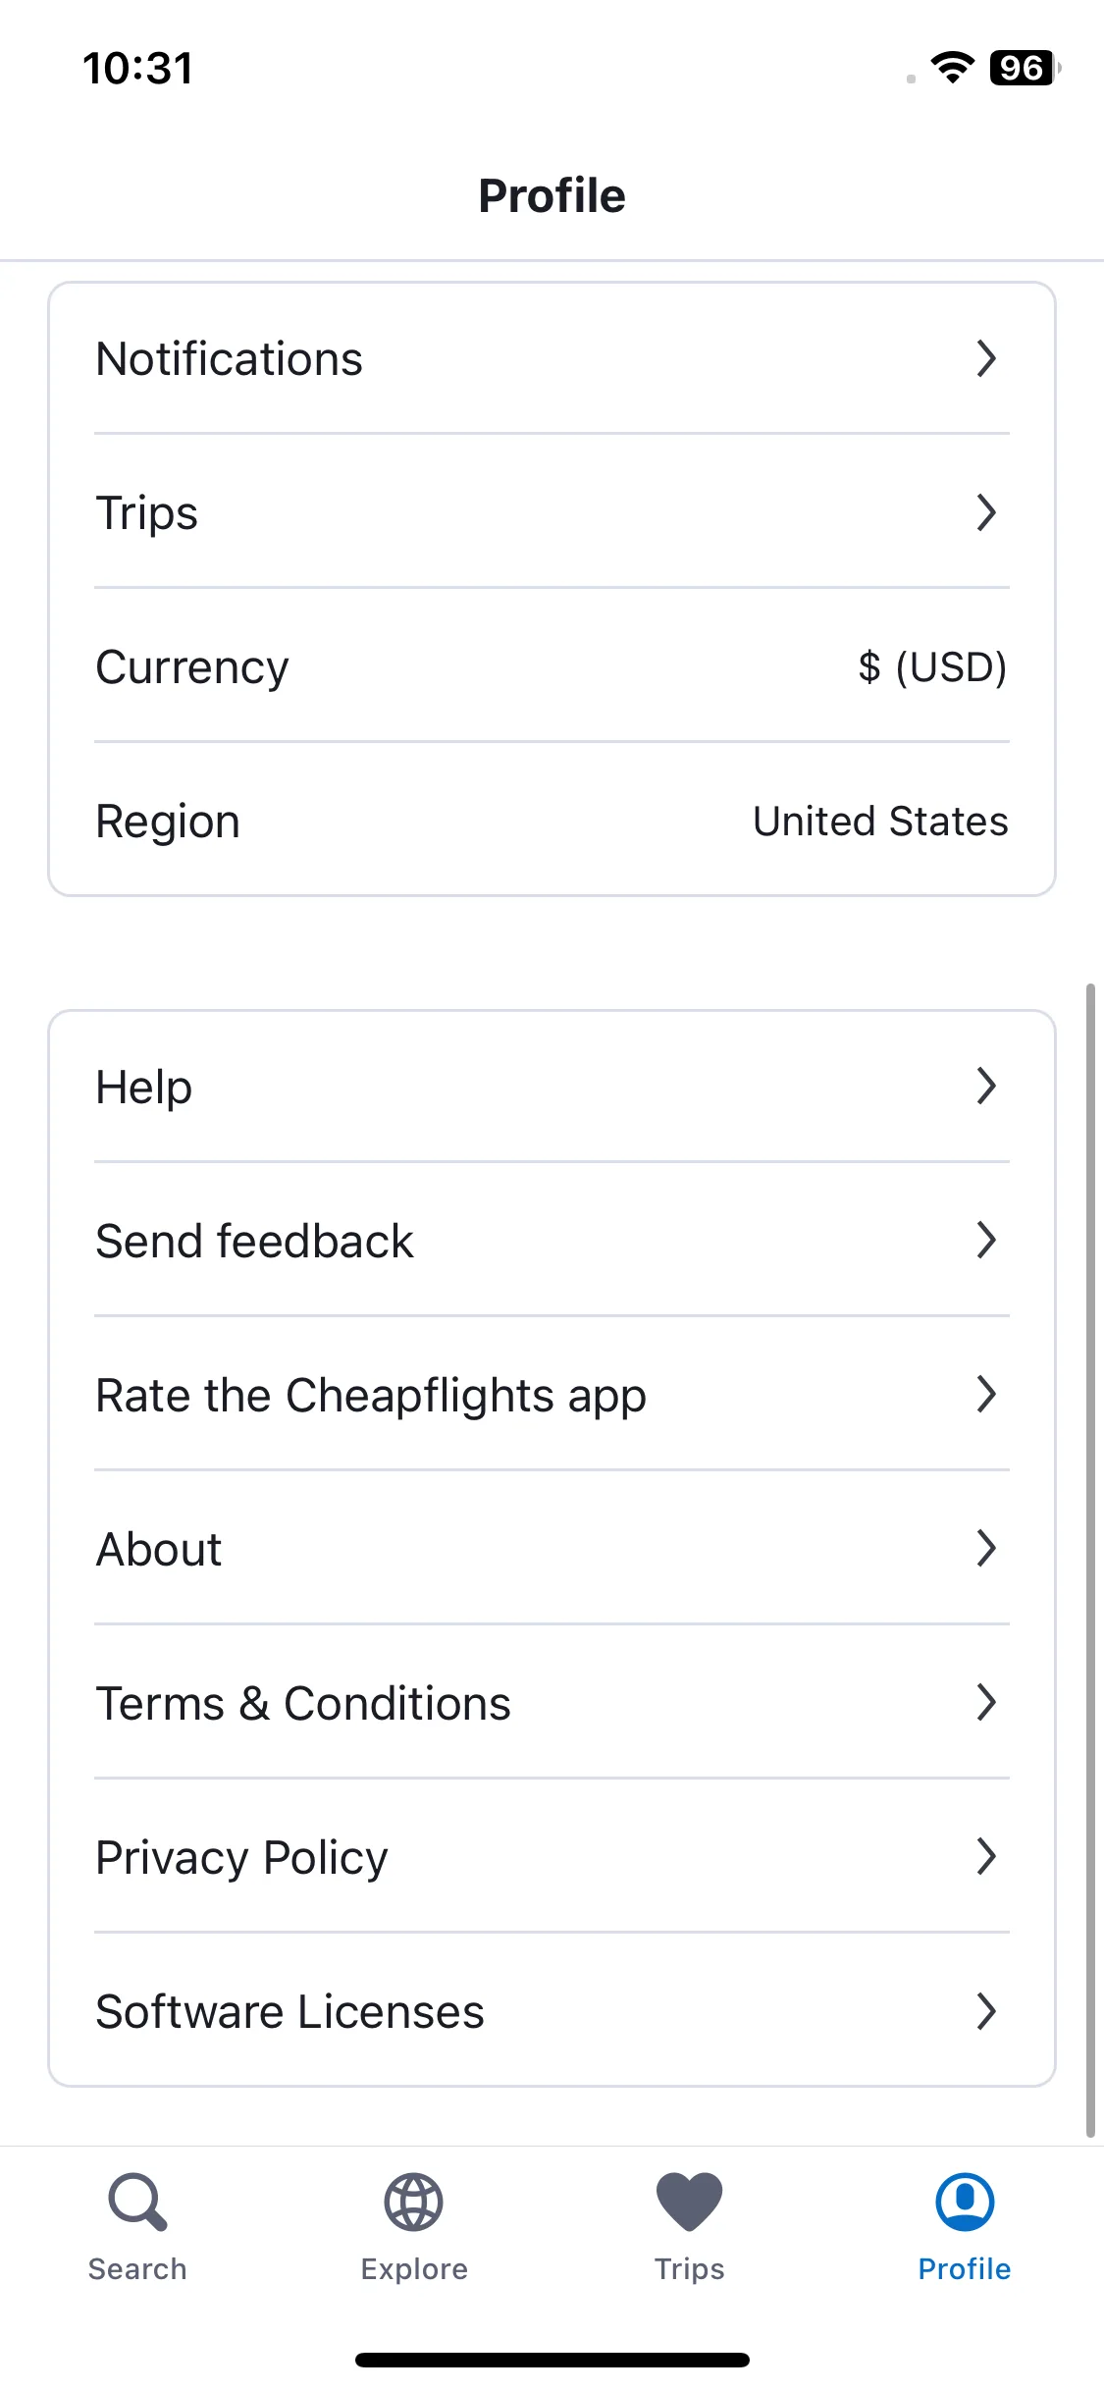Tap the Wi-Fi status icon

pyautogui.click(x=952, y=68)
